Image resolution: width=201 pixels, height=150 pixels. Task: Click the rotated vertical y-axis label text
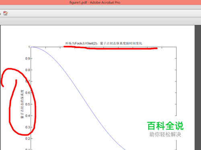click(x=22, y=104)
